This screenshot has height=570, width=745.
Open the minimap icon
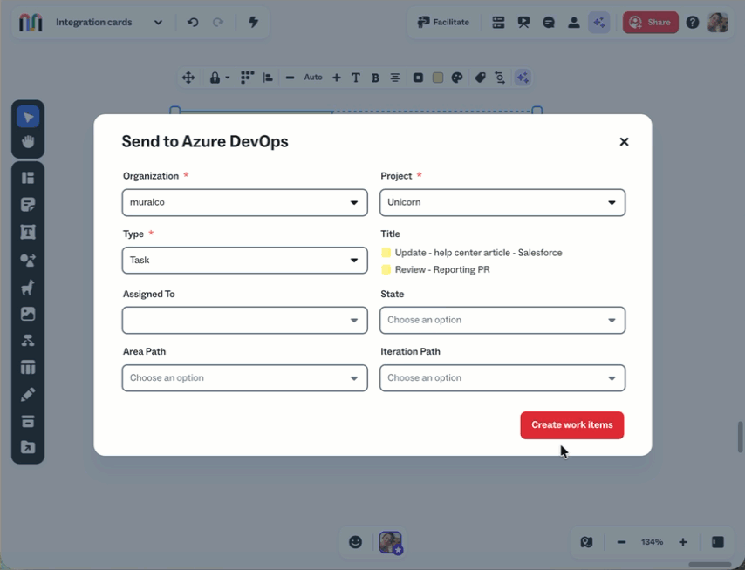[x=587, y=542]
